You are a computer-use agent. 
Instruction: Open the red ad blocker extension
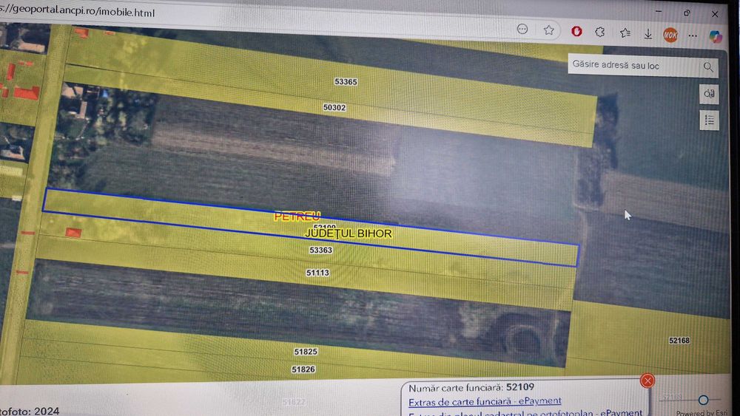click(x=576, y=31)
